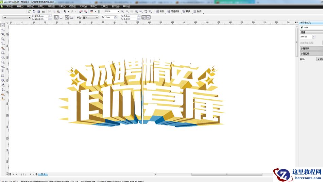This screenshot has width=323, height=182.
Task: Select the Polygon tool in toolbox
Action: 3,62
